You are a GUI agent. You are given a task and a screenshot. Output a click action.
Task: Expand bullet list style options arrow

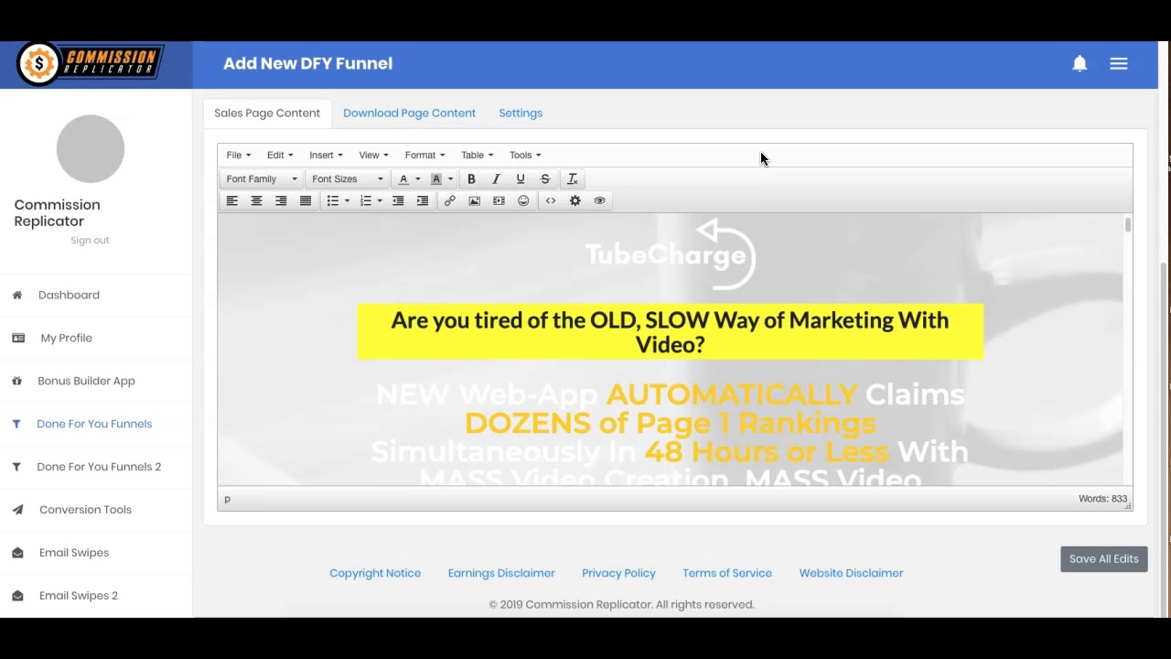coord(347,200)
